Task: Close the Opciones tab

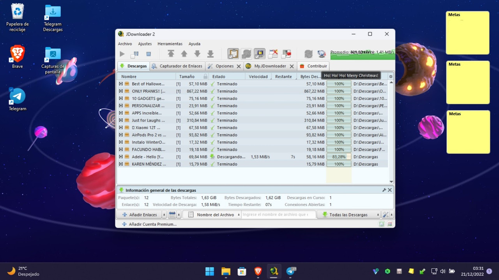Action: [x=239, y=66]
